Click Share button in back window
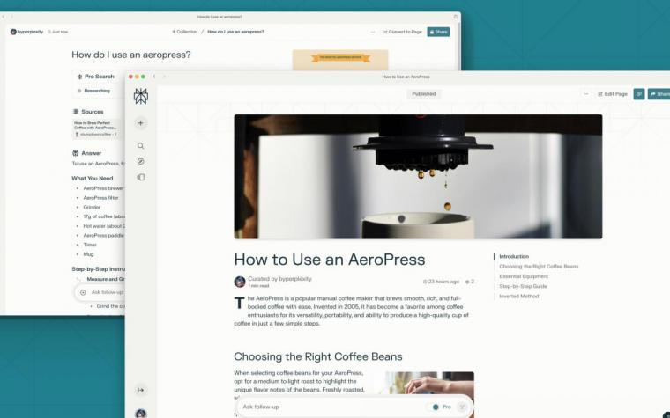This screenshot has width=670, height=418. click(438, 32)
